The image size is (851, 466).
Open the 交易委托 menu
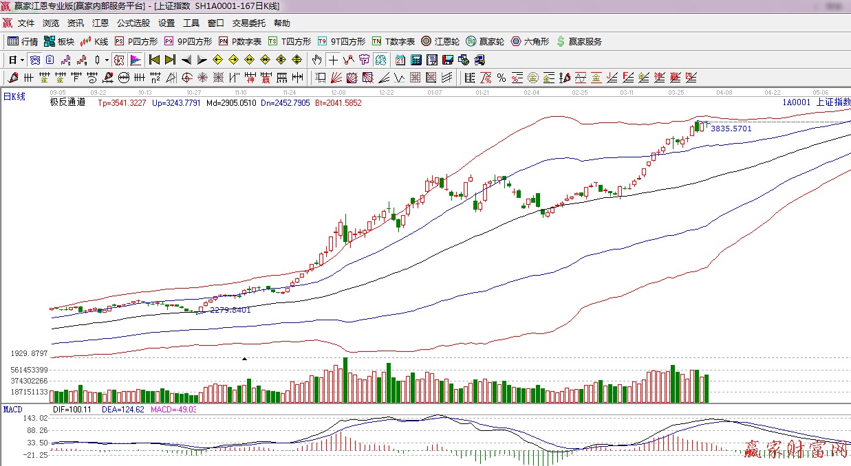click(x=249, y=23)
